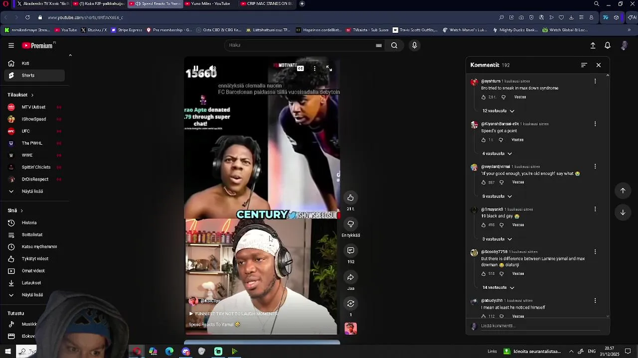
Task: Show more subscriptions under DrDisRespect
Action: click(35, 191)
